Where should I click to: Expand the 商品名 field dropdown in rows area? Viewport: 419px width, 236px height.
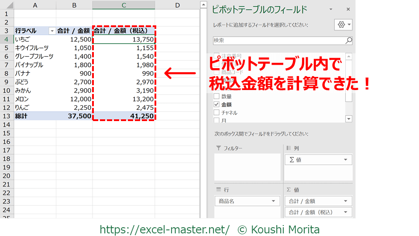coord(274,201)
